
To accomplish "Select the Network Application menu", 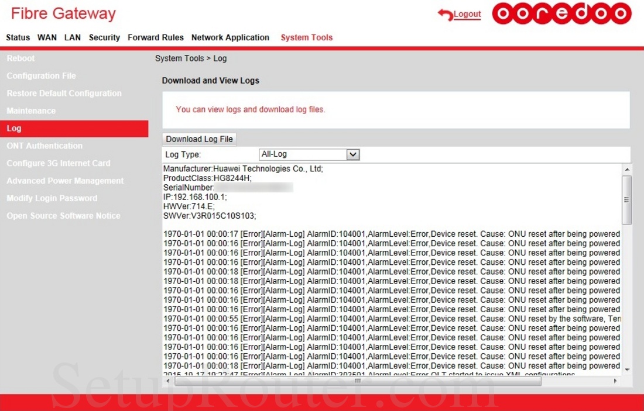I will pyautogui.click(x=230, y=37).
